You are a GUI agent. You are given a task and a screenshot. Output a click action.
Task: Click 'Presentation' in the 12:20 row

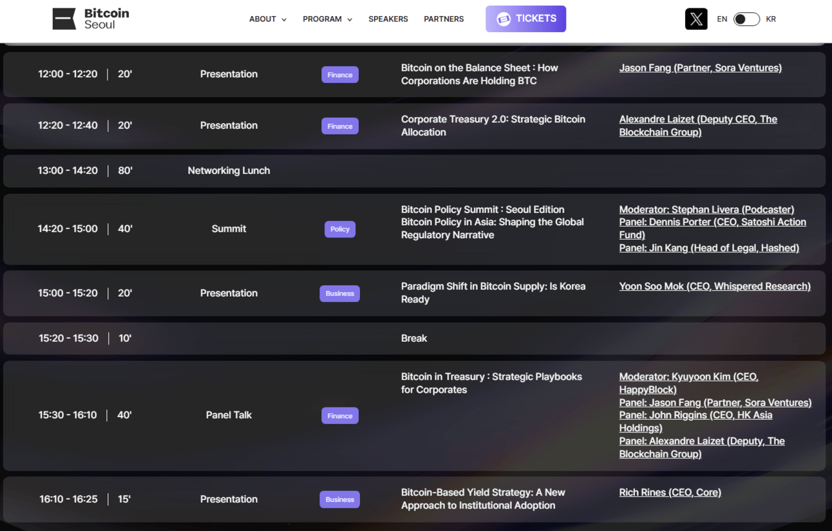click(x=229, y=126)
